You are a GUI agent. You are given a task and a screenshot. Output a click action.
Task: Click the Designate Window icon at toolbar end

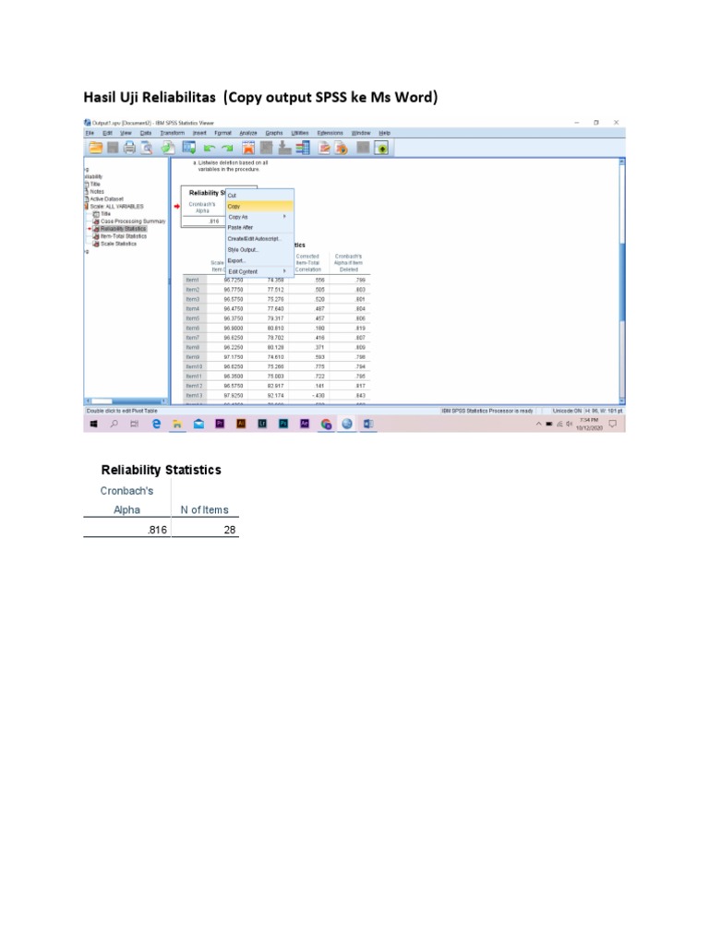coord(381,148)
